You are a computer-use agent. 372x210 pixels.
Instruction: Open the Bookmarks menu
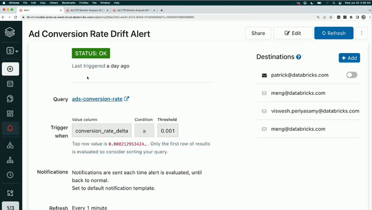[x=69, y=3]
